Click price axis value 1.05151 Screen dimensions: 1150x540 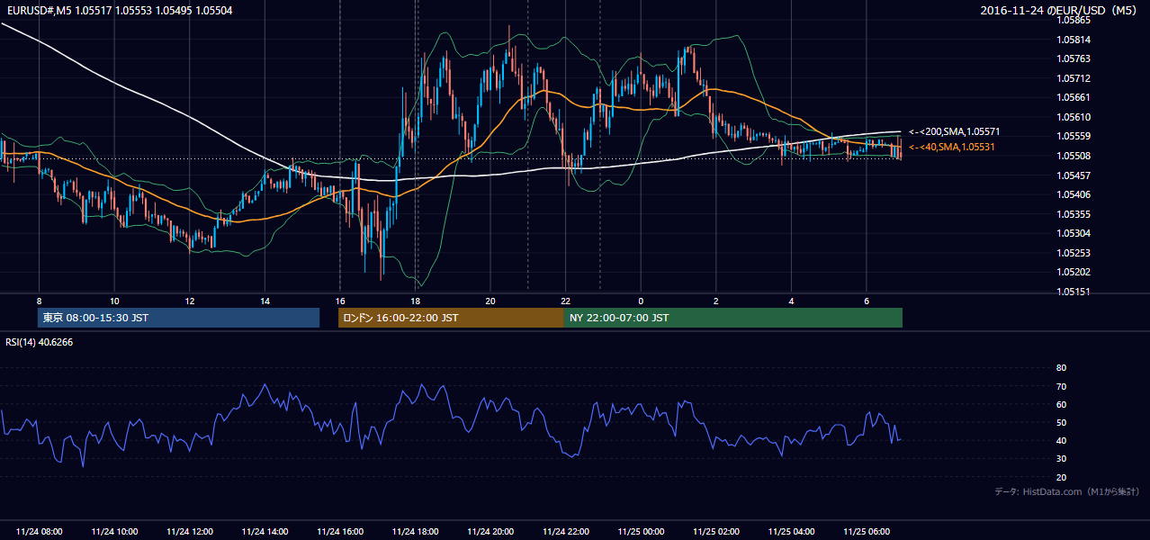point(1074,292)
